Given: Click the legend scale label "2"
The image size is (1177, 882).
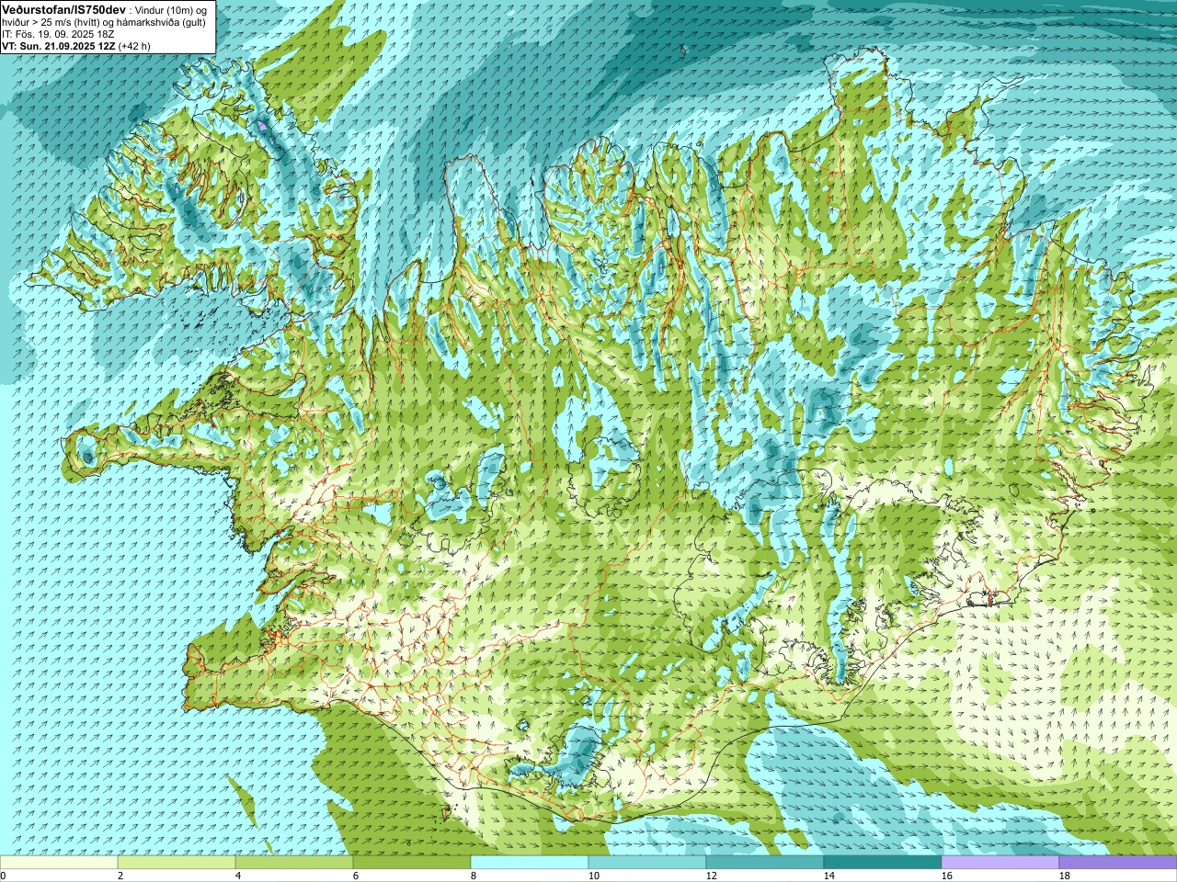Looking at the screenshot, I should [120, 876].
